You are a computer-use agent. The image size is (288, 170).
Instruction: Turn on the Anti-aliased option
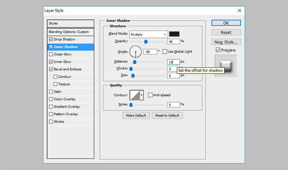point(150,95)
